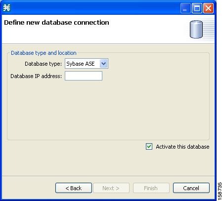The image size is (223, 201).
Task: Close the dialog with the X button
Action: pos(208,8)
